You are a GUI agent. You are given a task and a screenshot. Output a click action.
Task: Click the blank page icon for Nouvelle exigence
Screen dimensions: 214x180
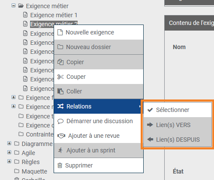[x=60, y=32]
